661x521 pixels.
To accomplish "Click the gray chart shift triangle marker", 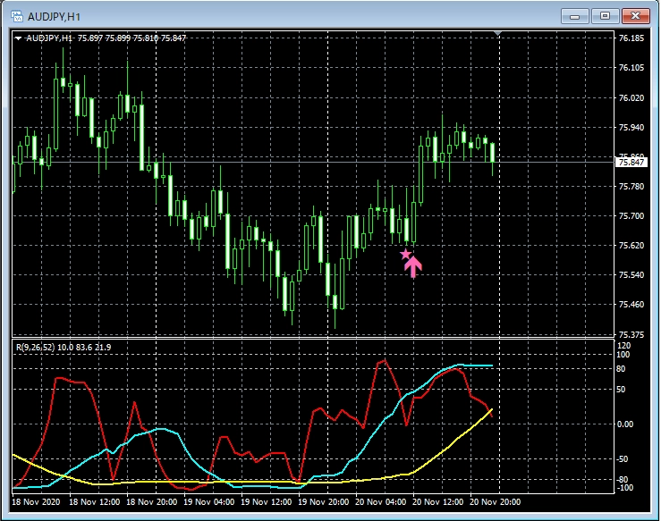I will [498, 35].
